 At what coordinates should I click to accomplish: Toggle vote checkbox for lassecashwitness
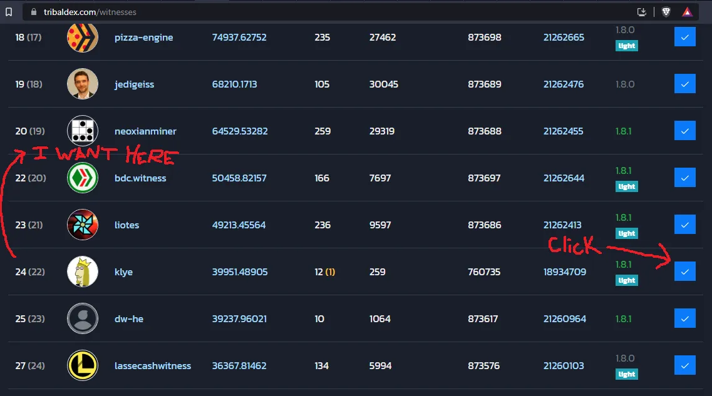pos(684,365)
